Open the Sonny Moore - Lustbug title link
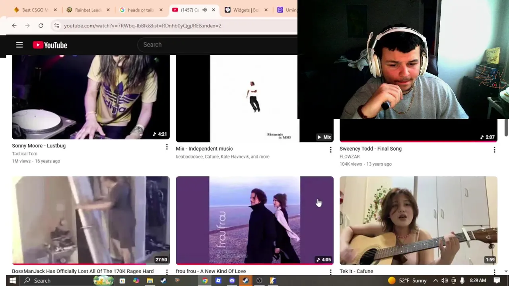Screen dimensions: 509x286 [39, 146]
